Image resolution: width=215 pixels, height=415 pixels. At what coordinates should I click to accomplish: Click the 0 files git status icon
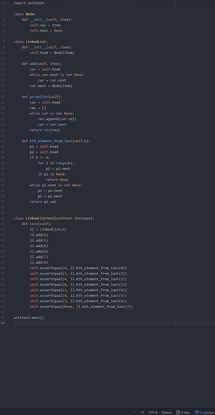[183, 412]
